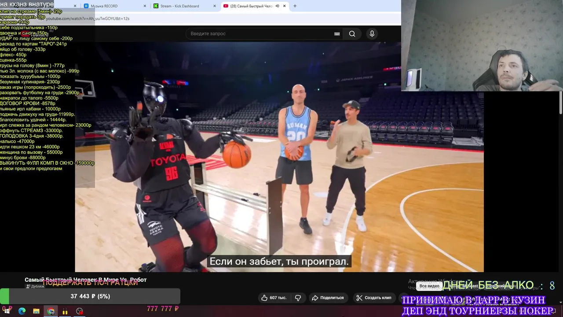Close the YouTube video tab
This screenshot has height=317, width=563.
click(285, 6)
